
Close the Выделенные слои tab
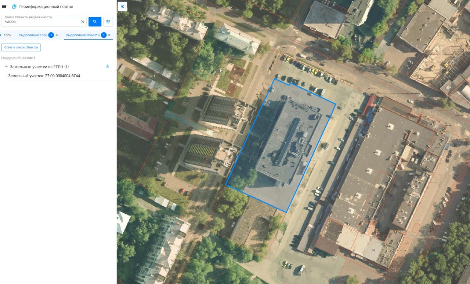pyautogui.click(x=57, y=35)
